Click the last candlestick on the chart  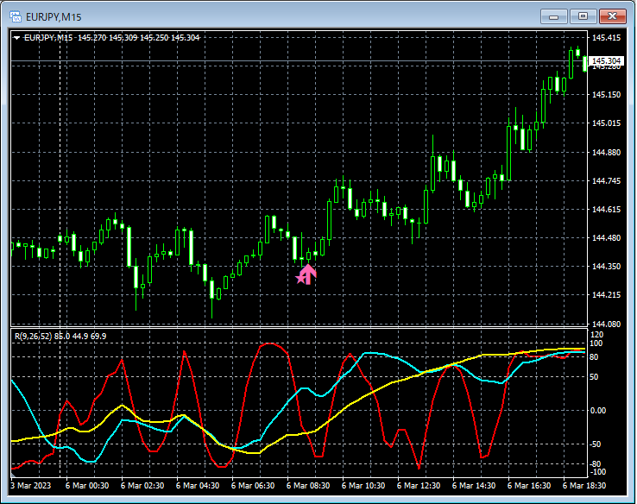tap(584, 64)
